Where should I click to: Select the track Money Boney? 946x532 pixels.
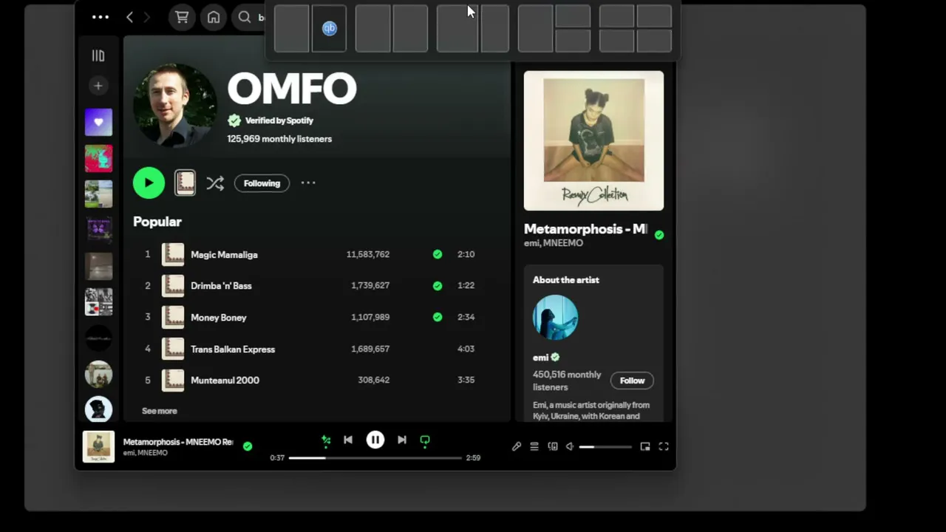pos(219,317)
